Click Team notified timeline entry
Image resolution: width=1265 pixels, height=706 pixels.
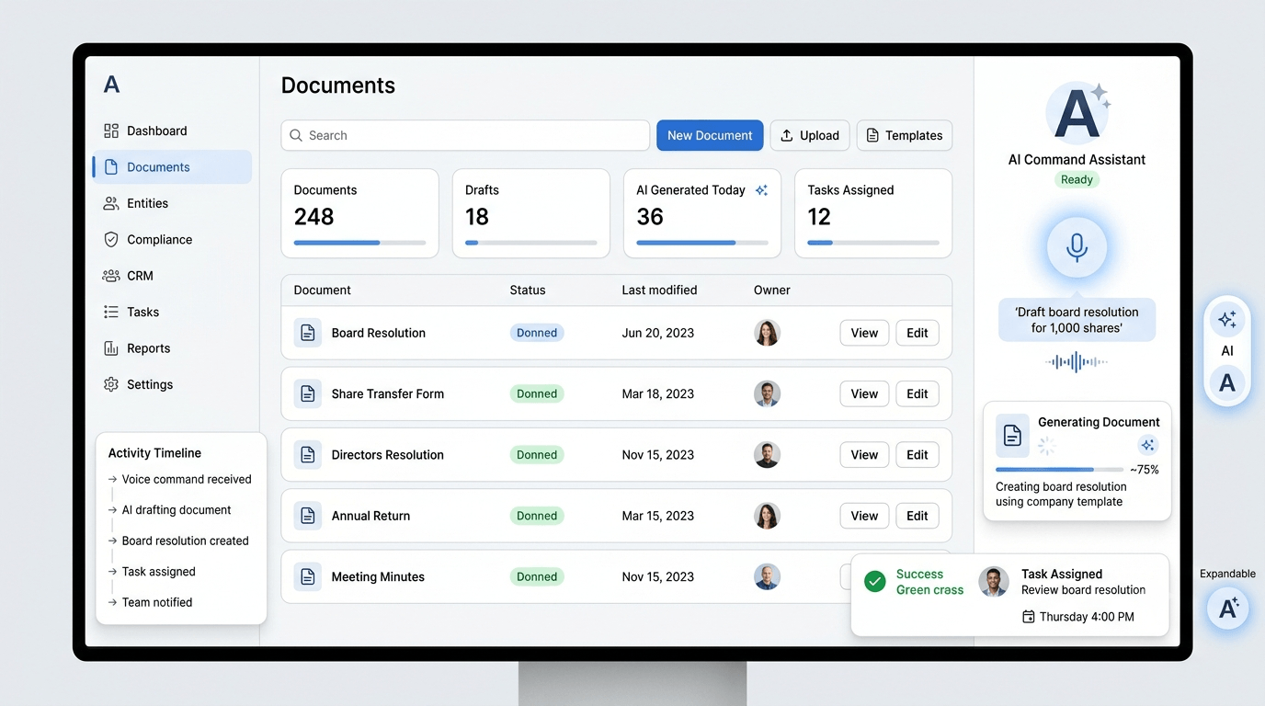pos(150,602)
